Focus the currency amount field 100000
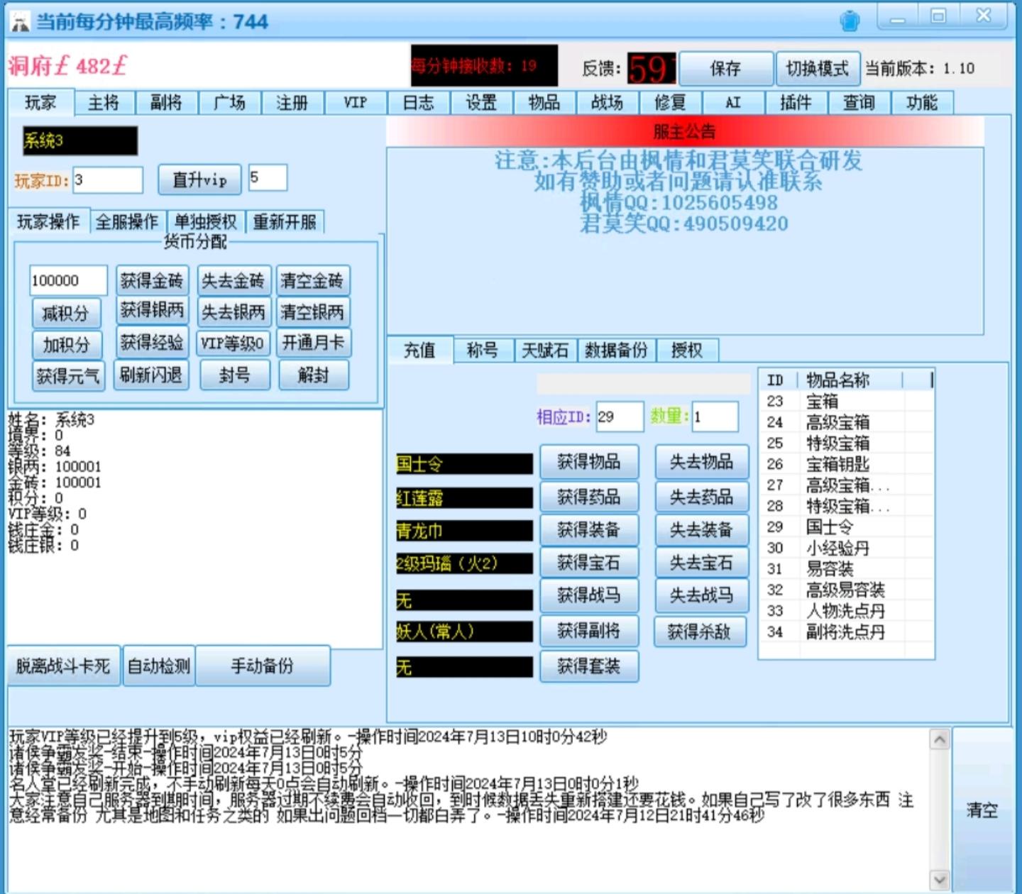 [68, 280]
